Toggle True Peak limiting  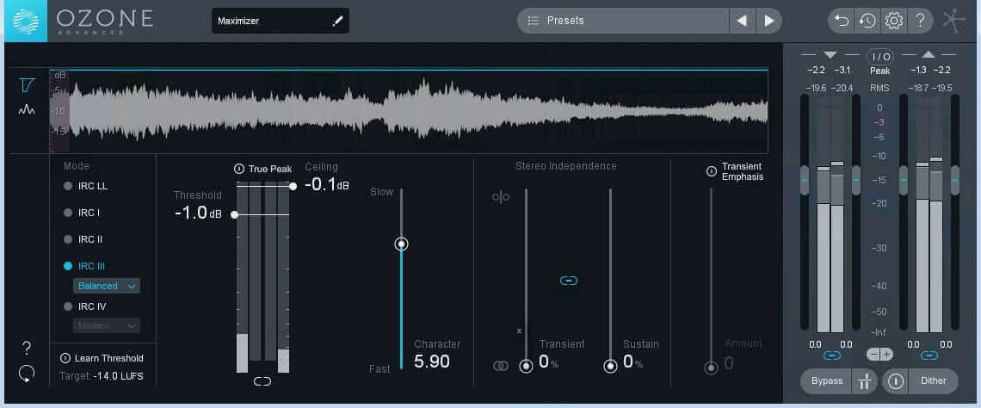point(239,169)
